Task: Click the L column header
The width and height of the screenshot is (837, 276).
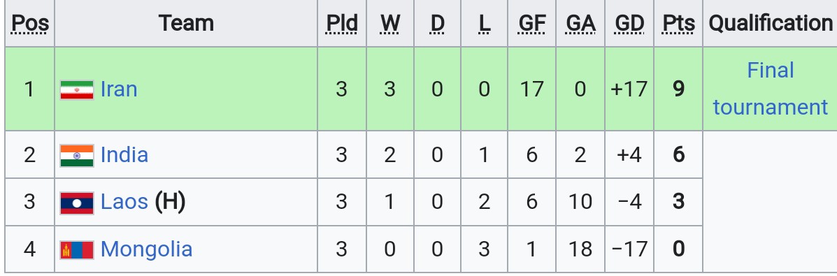Action: point(484,23)
